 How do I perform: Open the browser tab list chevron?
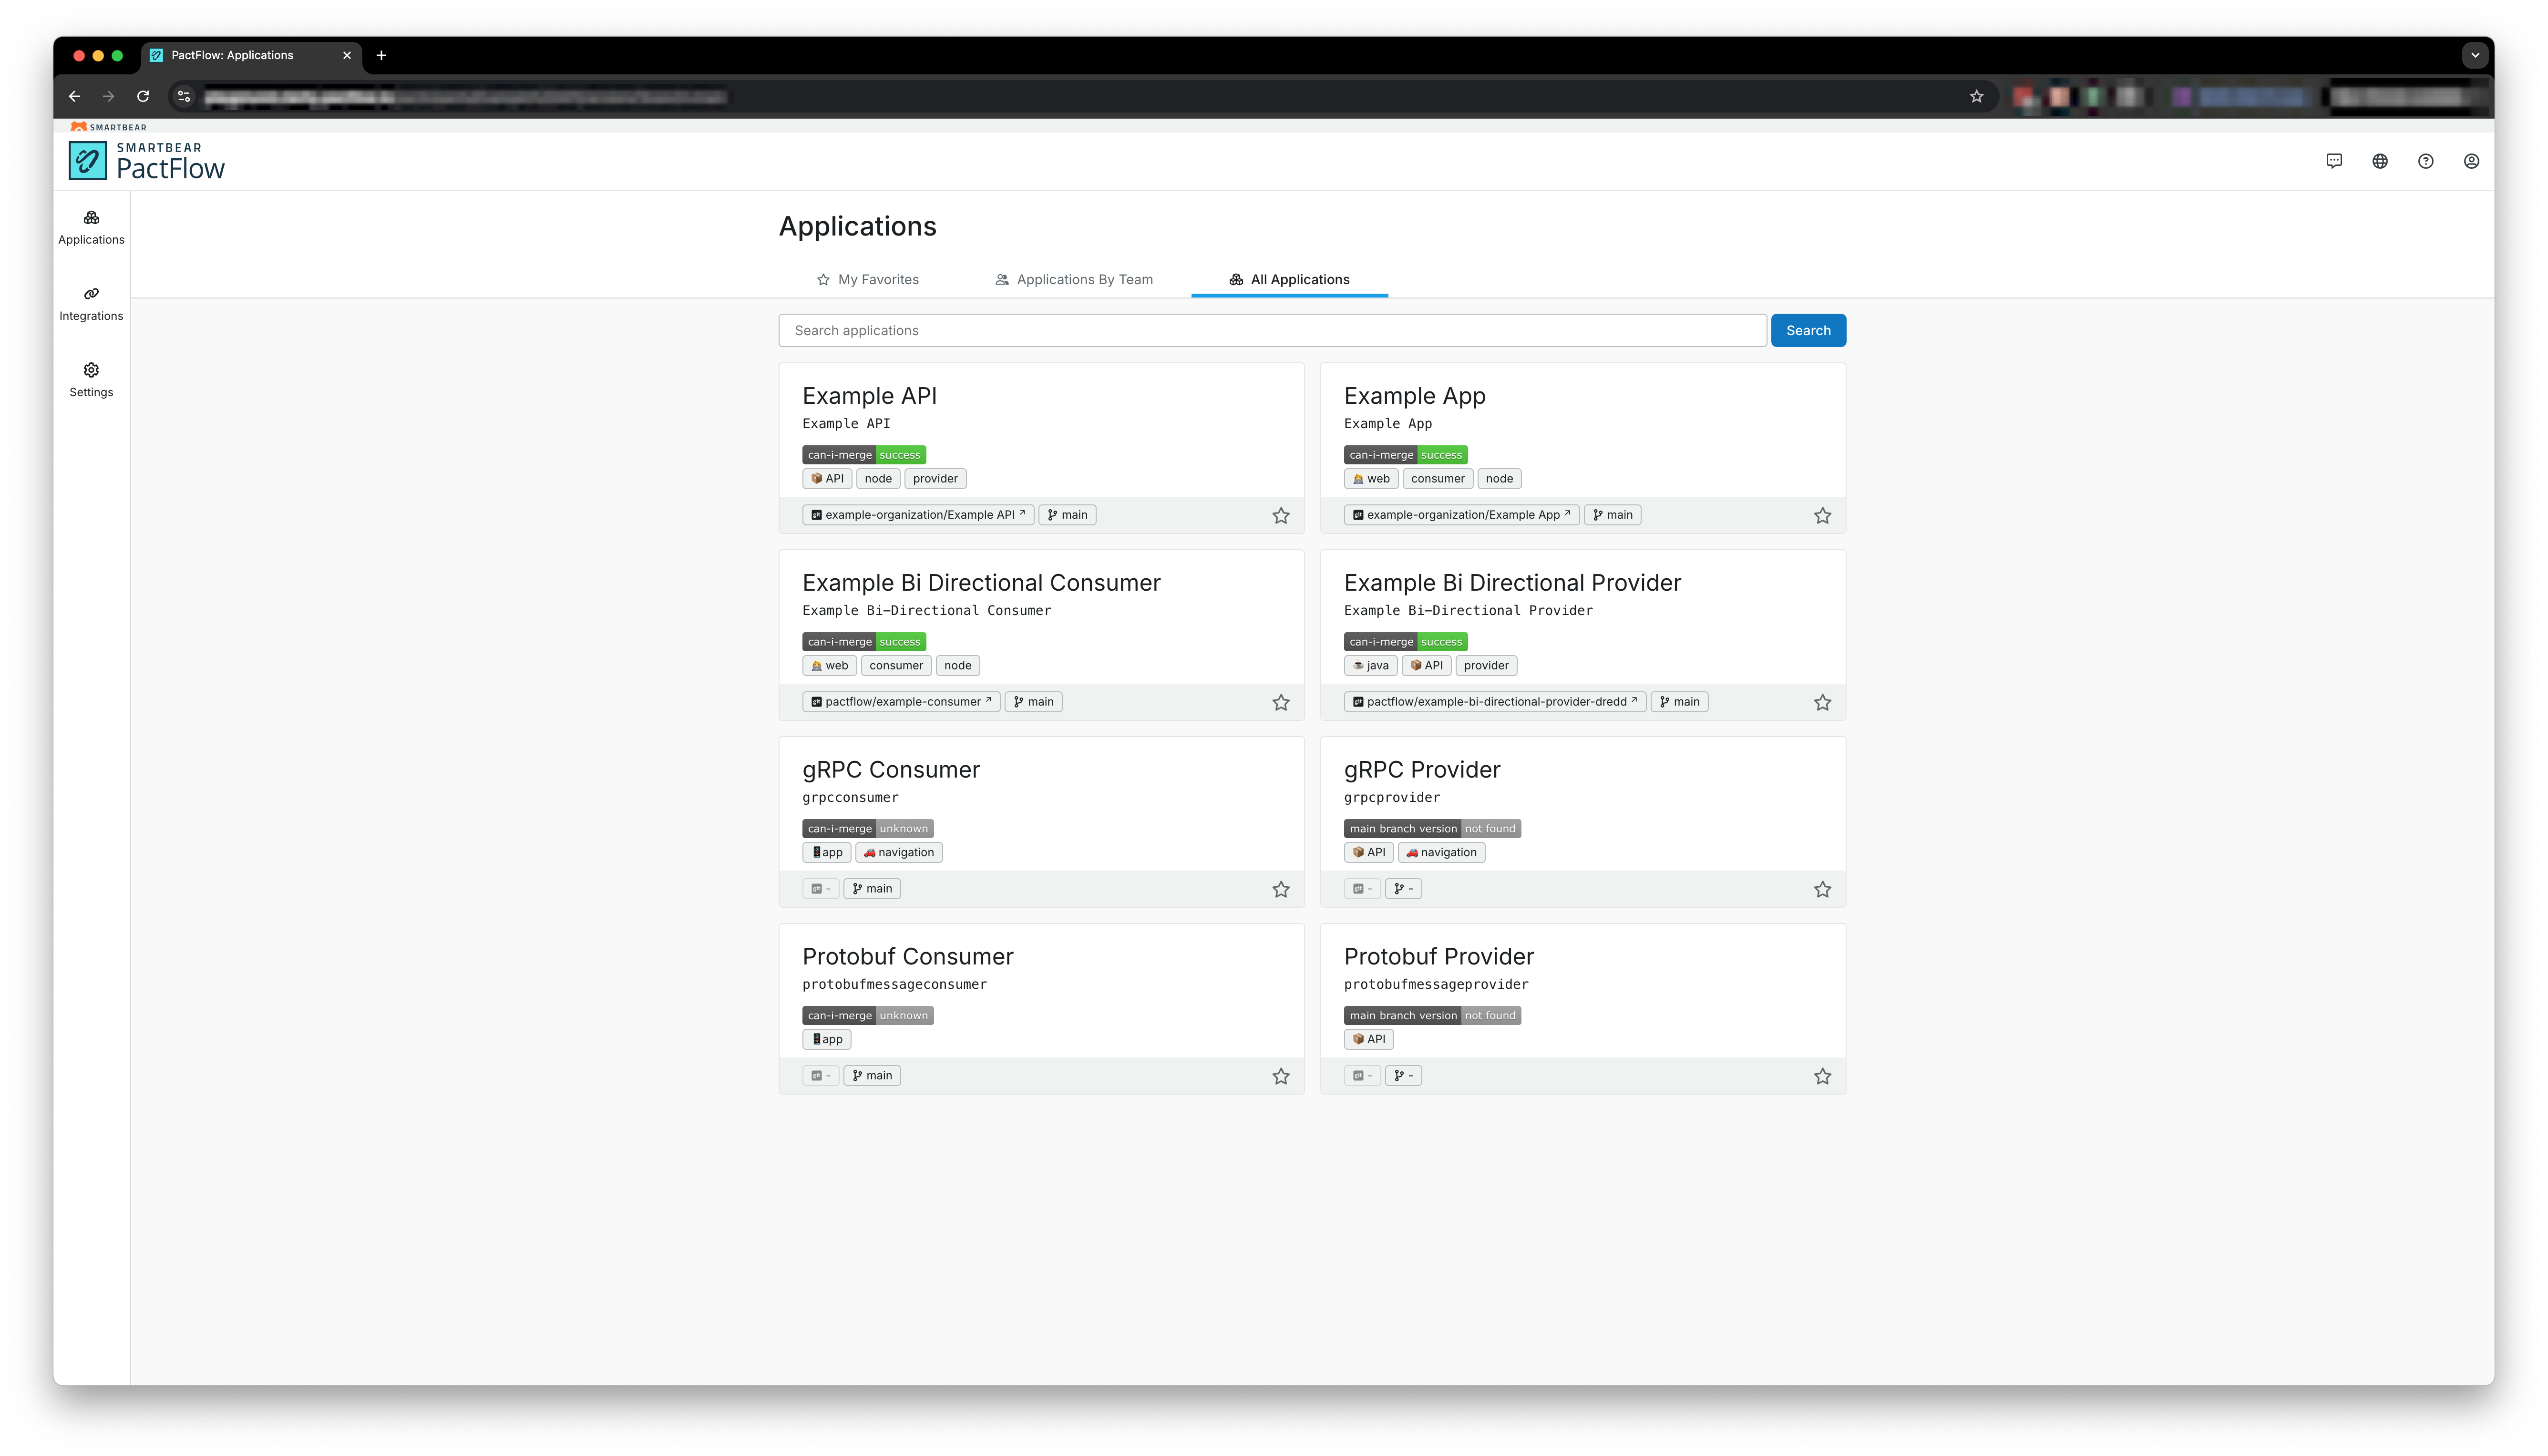click(2475, 55)
